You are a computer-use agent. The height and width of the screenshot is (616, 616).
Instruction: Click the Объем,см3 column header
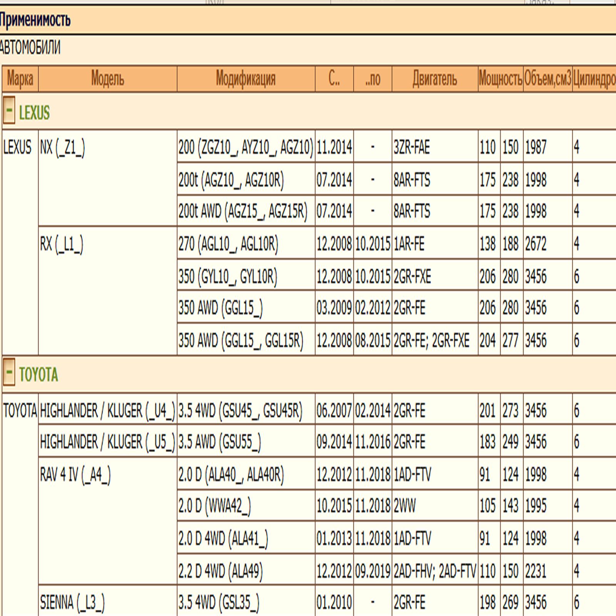click(547, 79)
